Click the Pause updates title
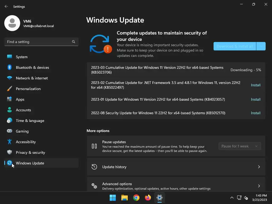Viewport: 272px width, 204px height. point(114,142)
